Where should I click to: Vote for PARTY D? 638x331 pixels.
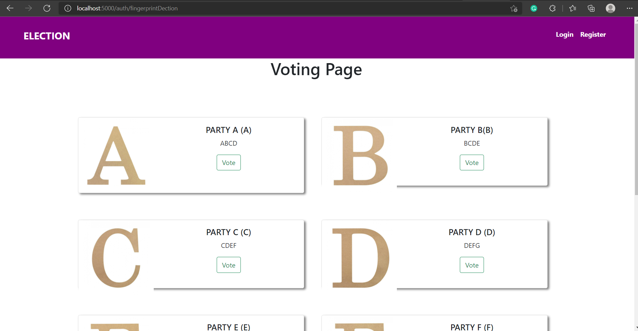[472, 265]
